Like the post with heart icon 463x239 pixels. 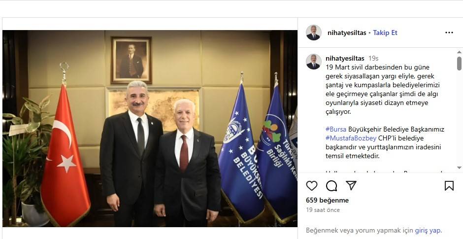311,185
